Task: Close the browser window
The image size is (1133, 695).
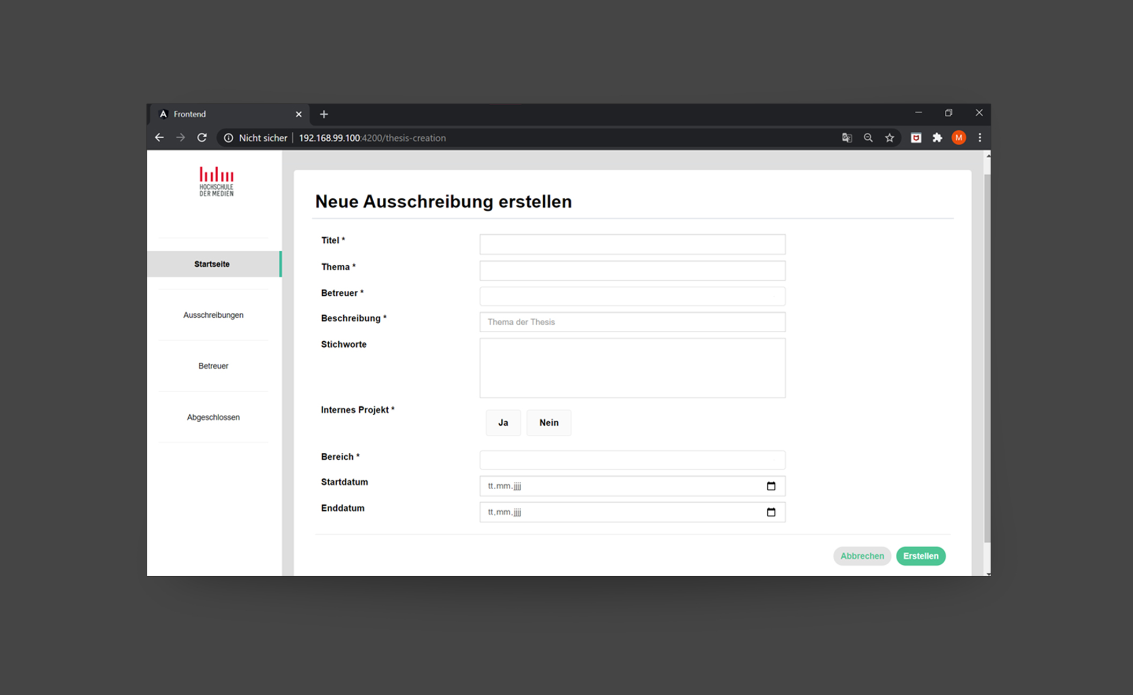Action: [x=979, y=113]
